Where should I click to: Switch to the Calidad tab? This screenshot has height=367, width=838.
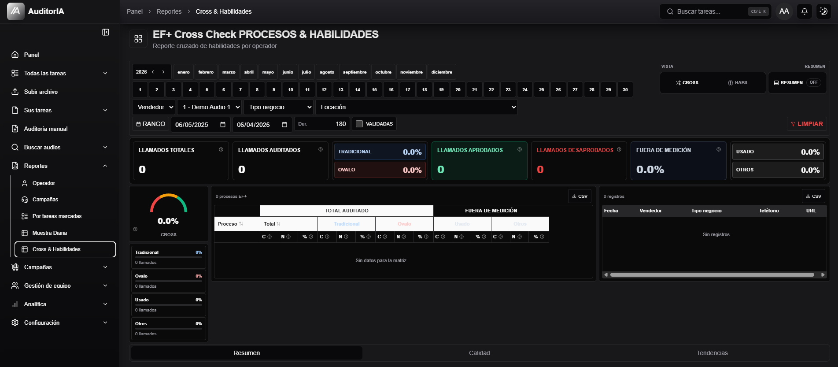click(x=480, y=353)
